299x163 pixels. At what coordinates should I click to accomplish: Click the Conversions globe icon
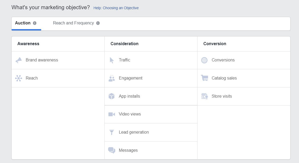(x=204, y=60)
